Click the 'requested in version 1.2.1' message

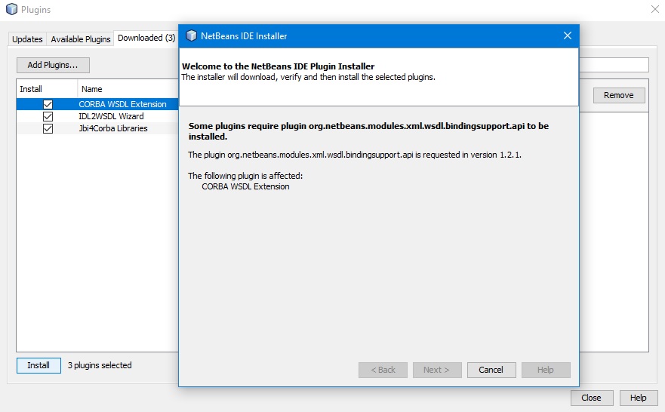click(355, 155)
